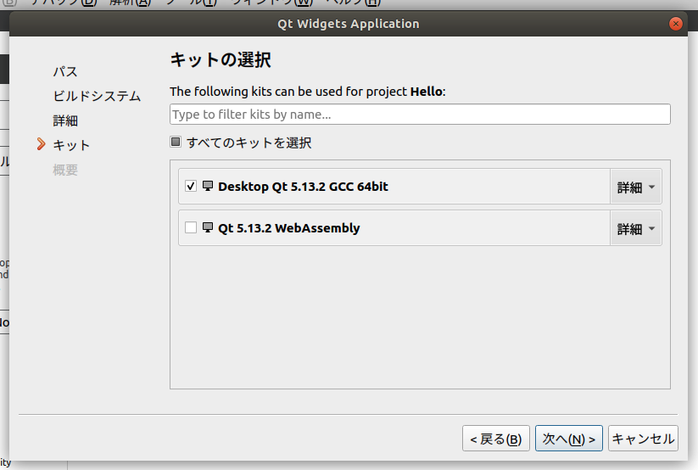698x470 pixels.
Task: Select the キット step in sidebar
Action: (x=71, y=145)
